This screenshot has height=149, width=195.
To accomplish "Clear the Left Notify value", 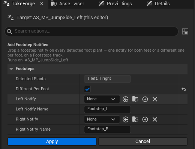I will click(x=155, y=99).
